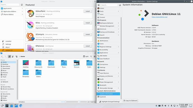Select Recent Files in Dolphin sidebar
The height and width of the screenshot is (108, 193).
[8, 87]
